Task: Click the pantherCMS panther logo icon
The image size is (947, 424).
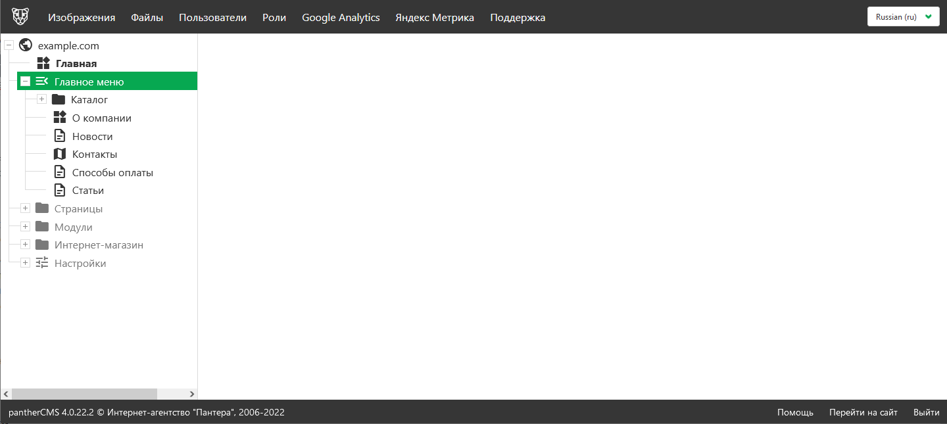Action: click(x=20, y=16)
